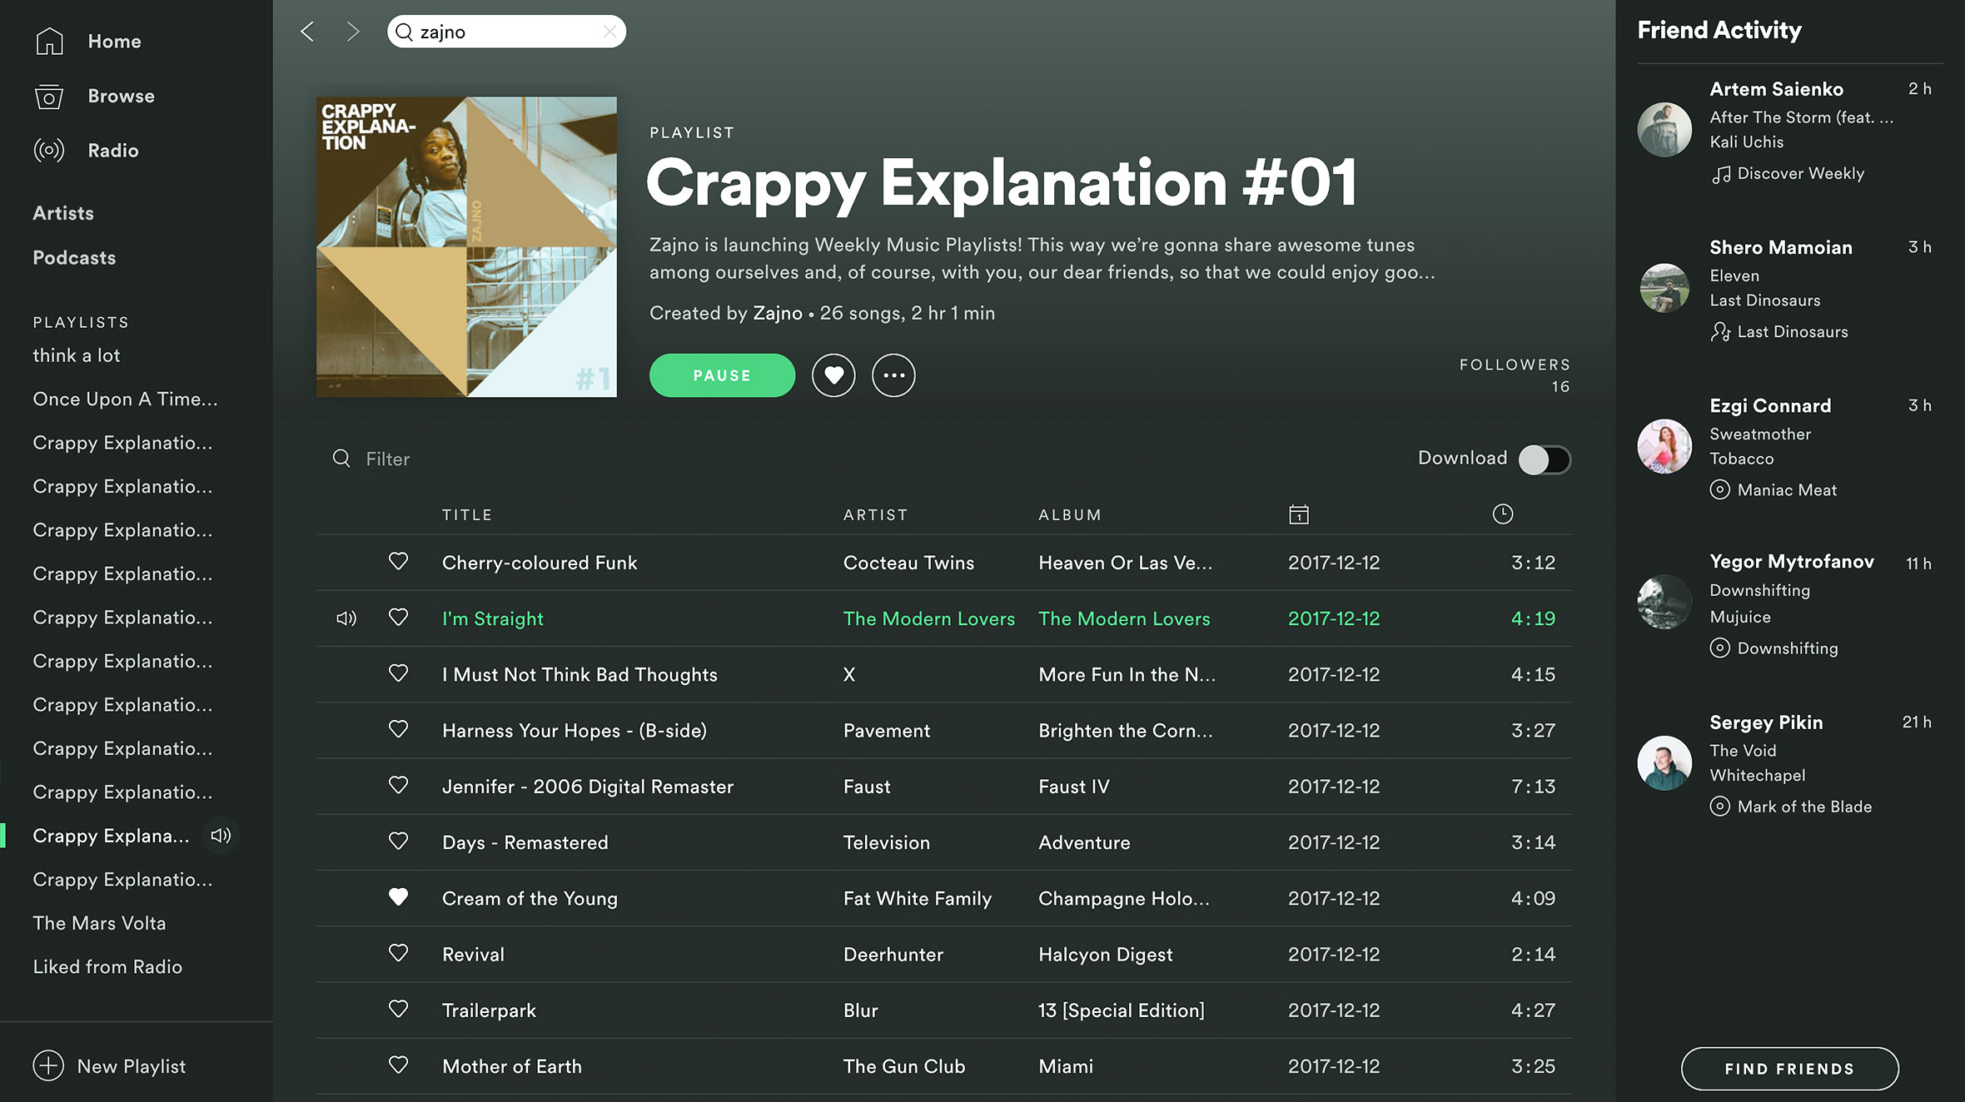Go back with the left arrow
Screen dimensions: 1965x1102
[x=307, y=32]
